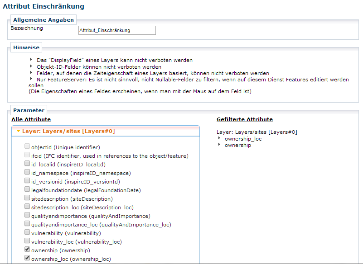Check the id_namespace checkbox
The height and width of the screenshot is (264, 363).
[x=27, y=173]
